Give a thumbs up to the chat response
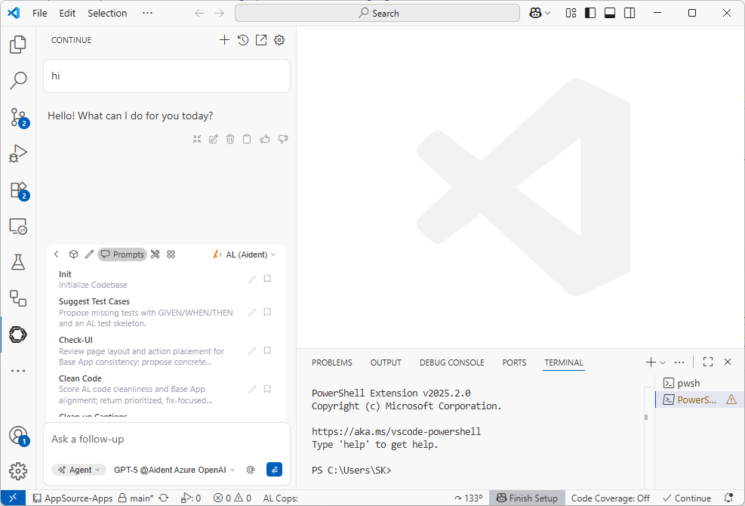Viewport: 745px width, 506px height. [x=266, y=139]
